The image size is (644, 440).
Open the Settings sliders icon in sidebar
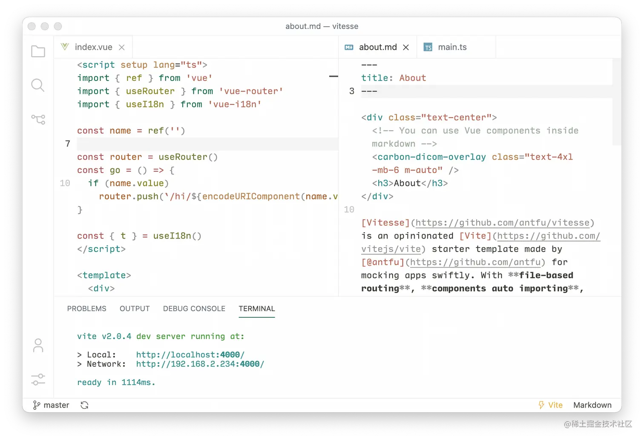tap(38, 380)
